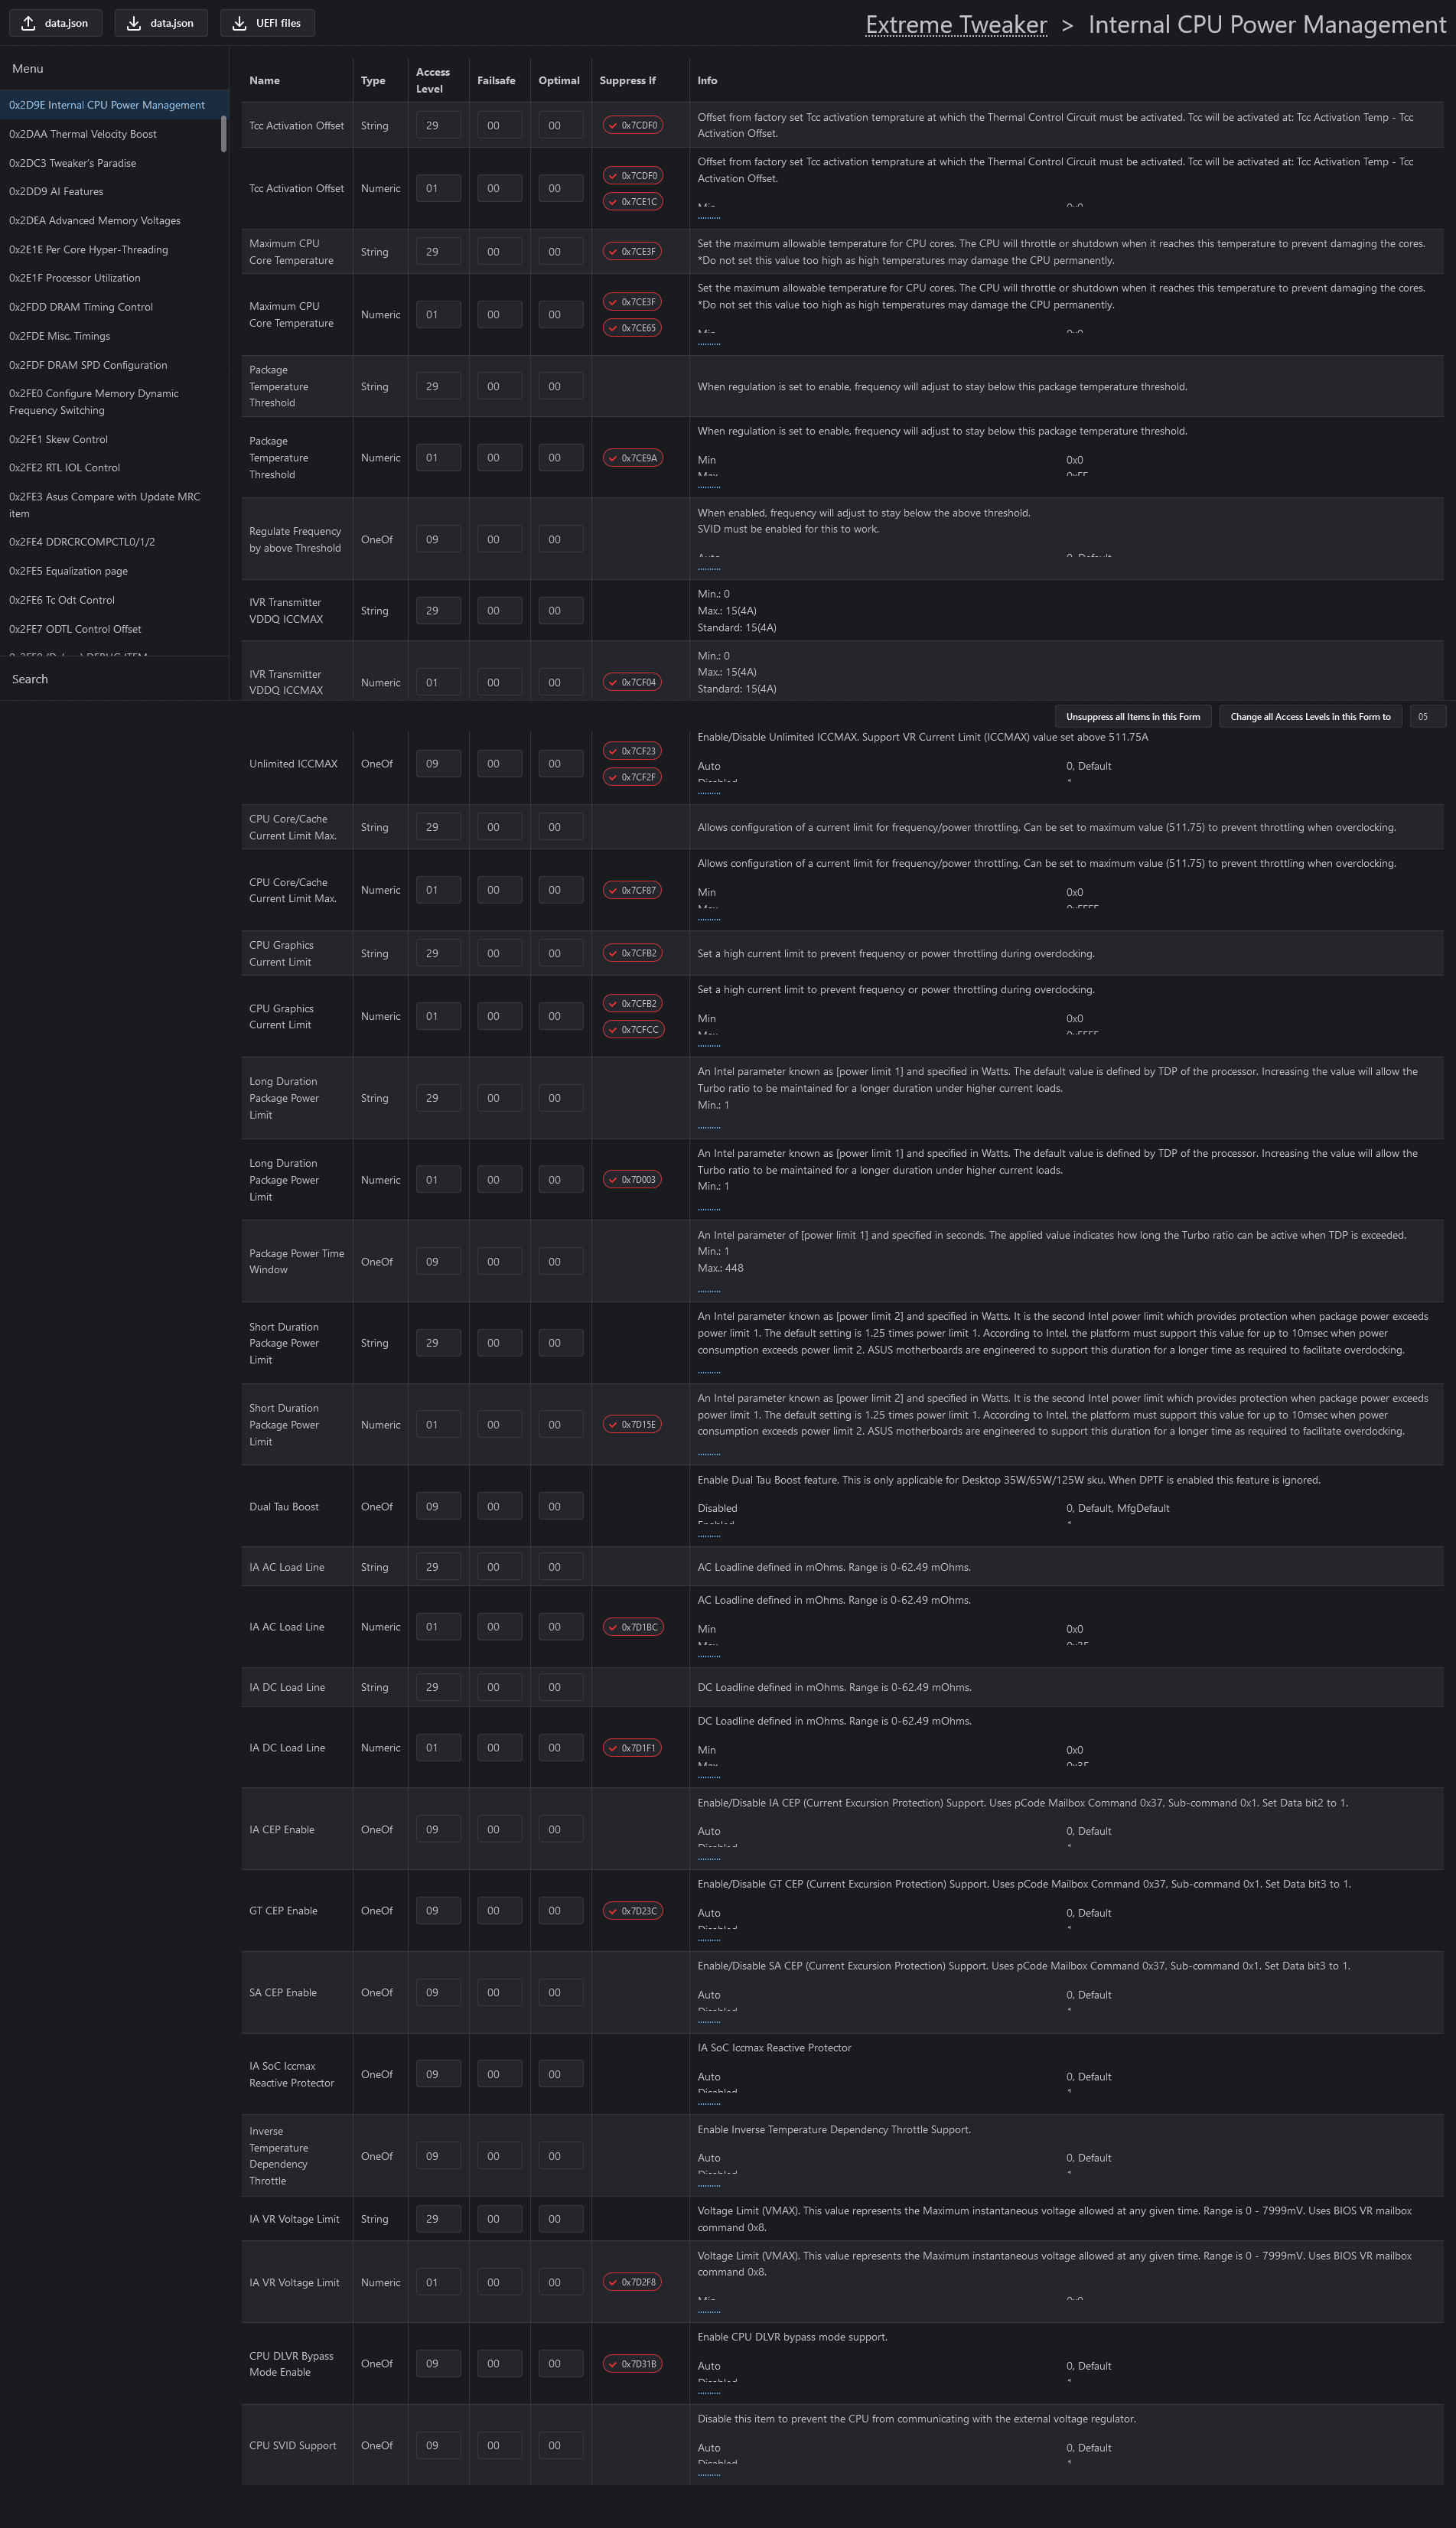Edit Failsafe value of Unlimited ICCMAX
Screen dimensions: 1456x2528
click(499, 764)
